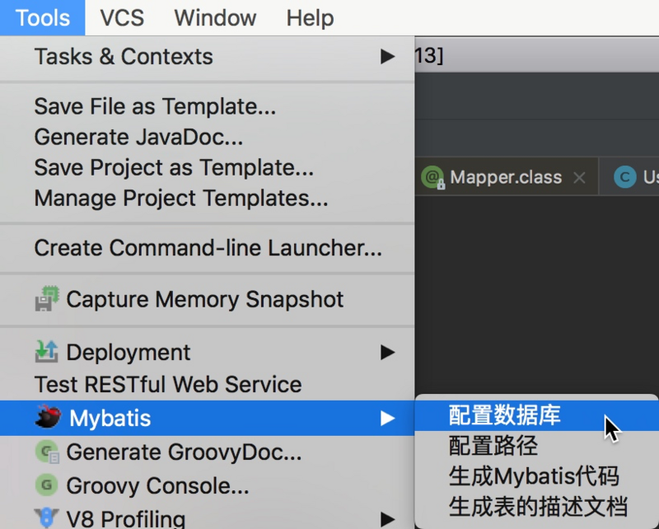Open the Deployment submenu

tap(208, 352)
